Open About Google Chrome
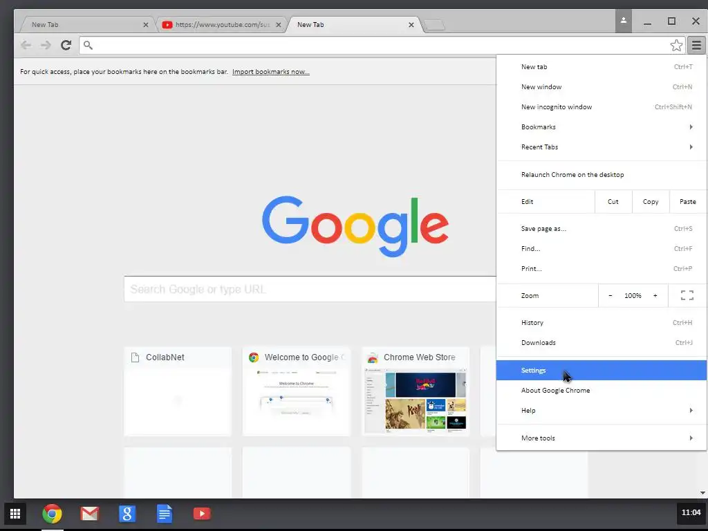The image size is (708, 531). (602, 391)
